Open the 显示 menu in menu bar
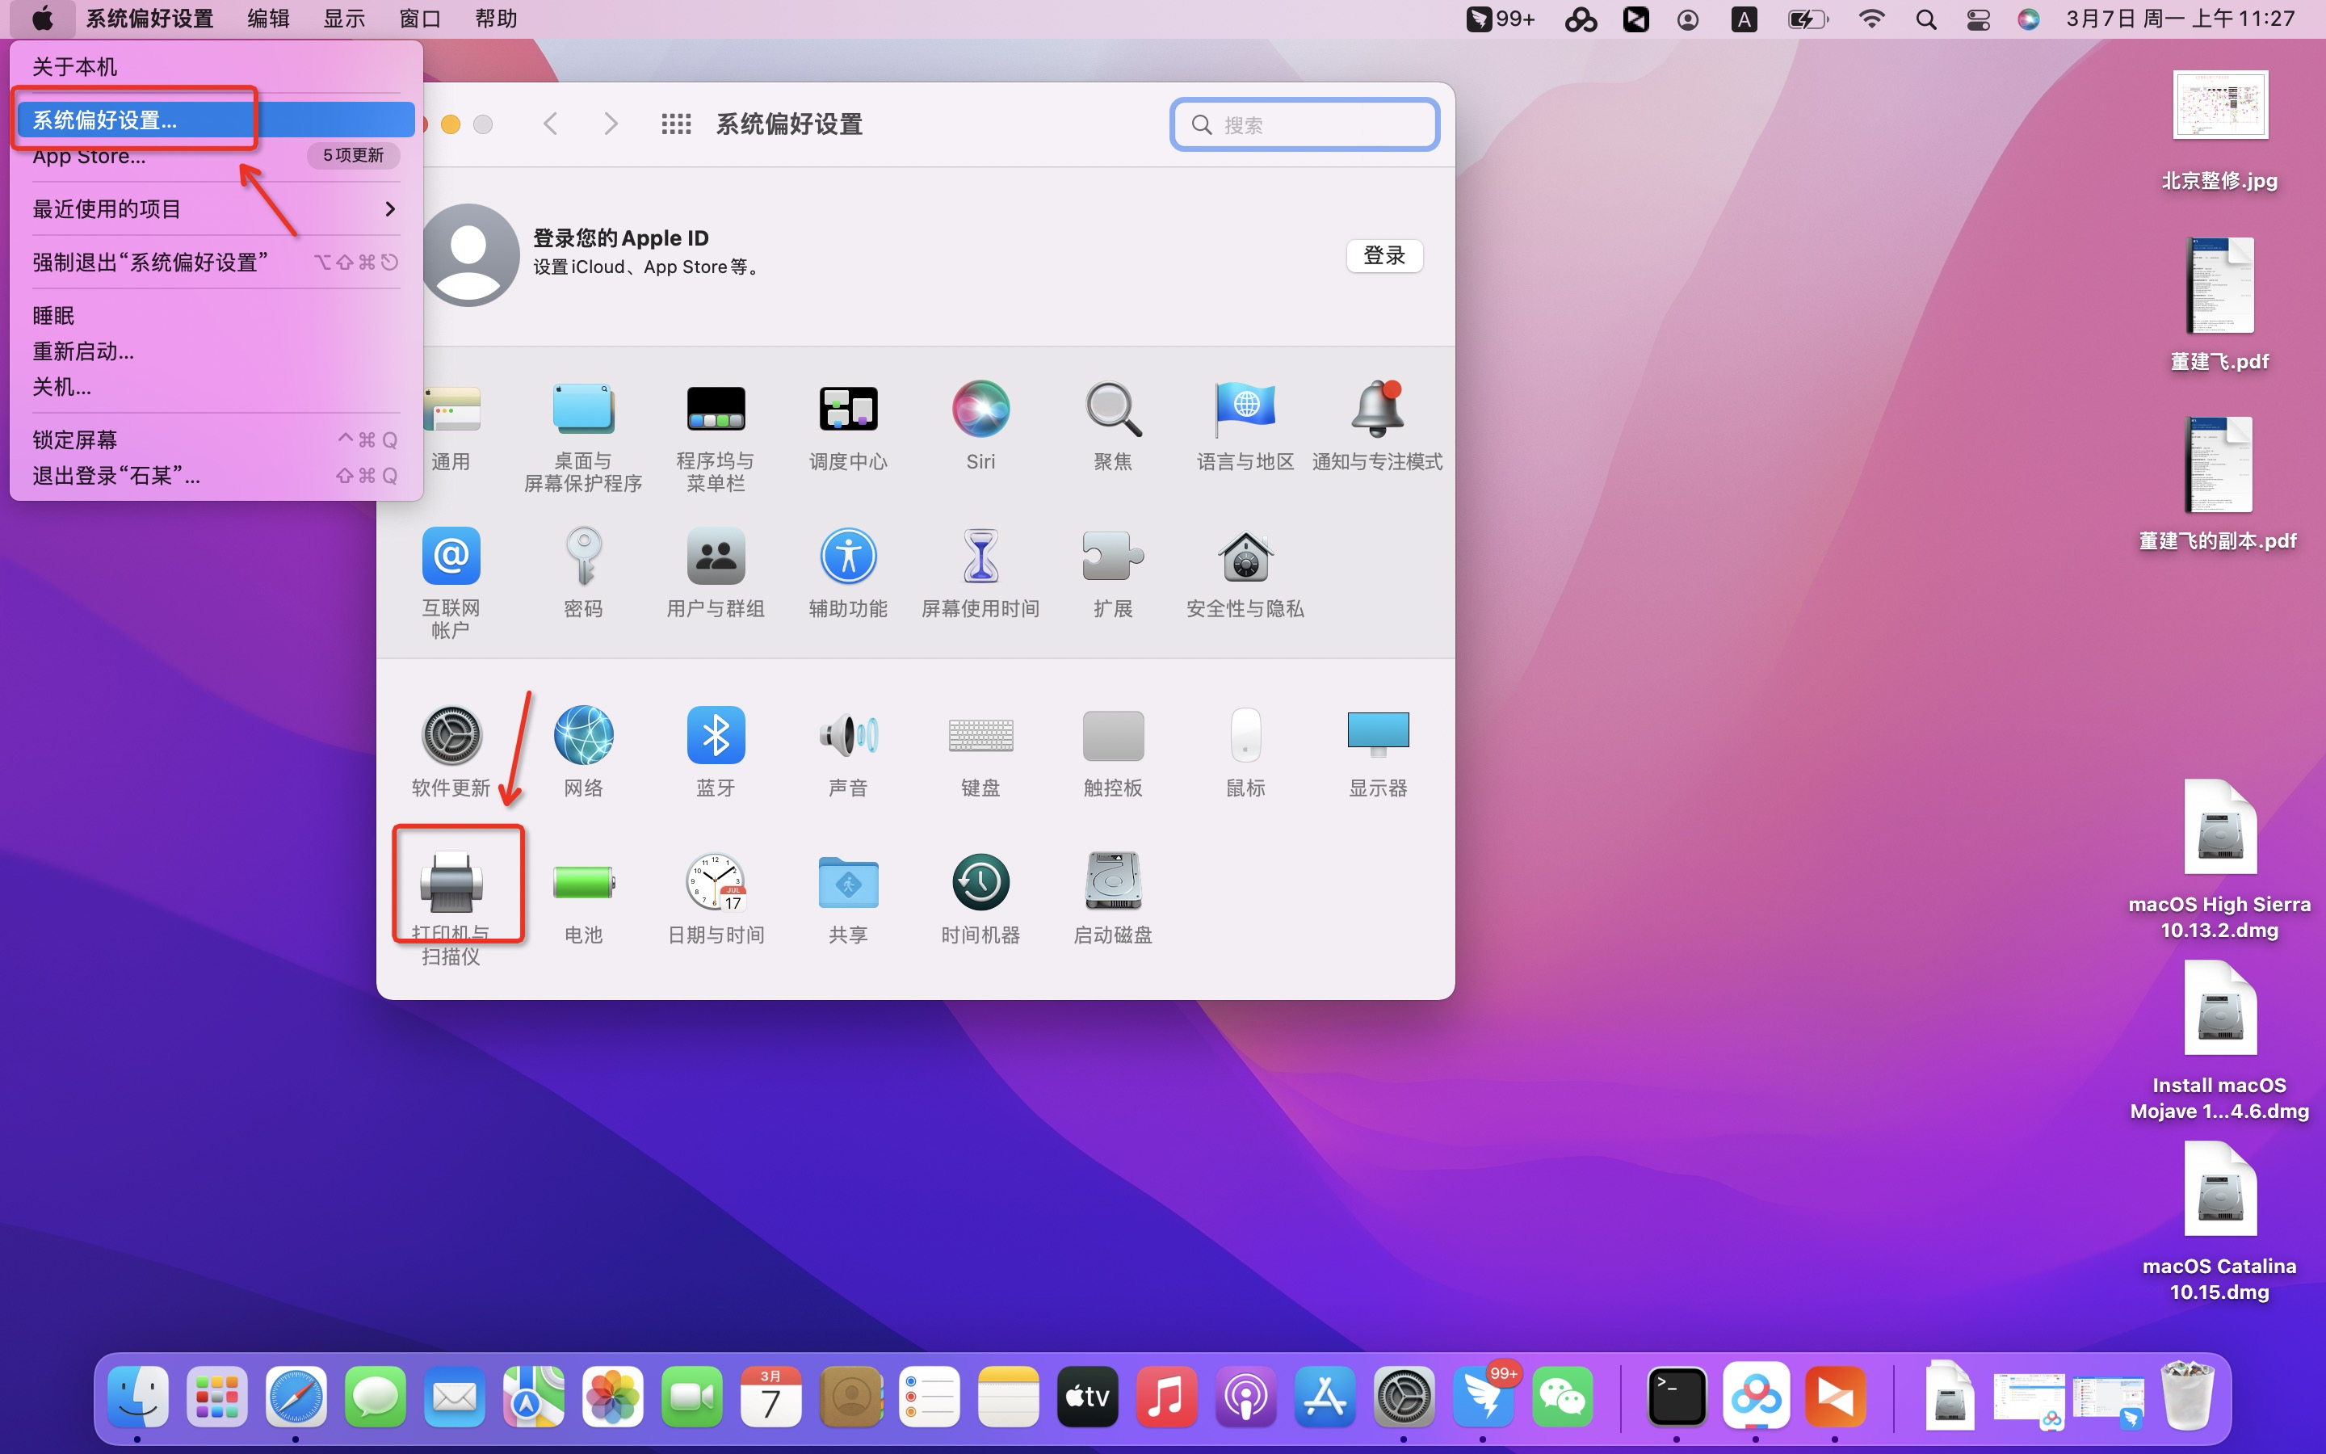The height and width of the screenshot is (1454, 2326). [344, 19]
